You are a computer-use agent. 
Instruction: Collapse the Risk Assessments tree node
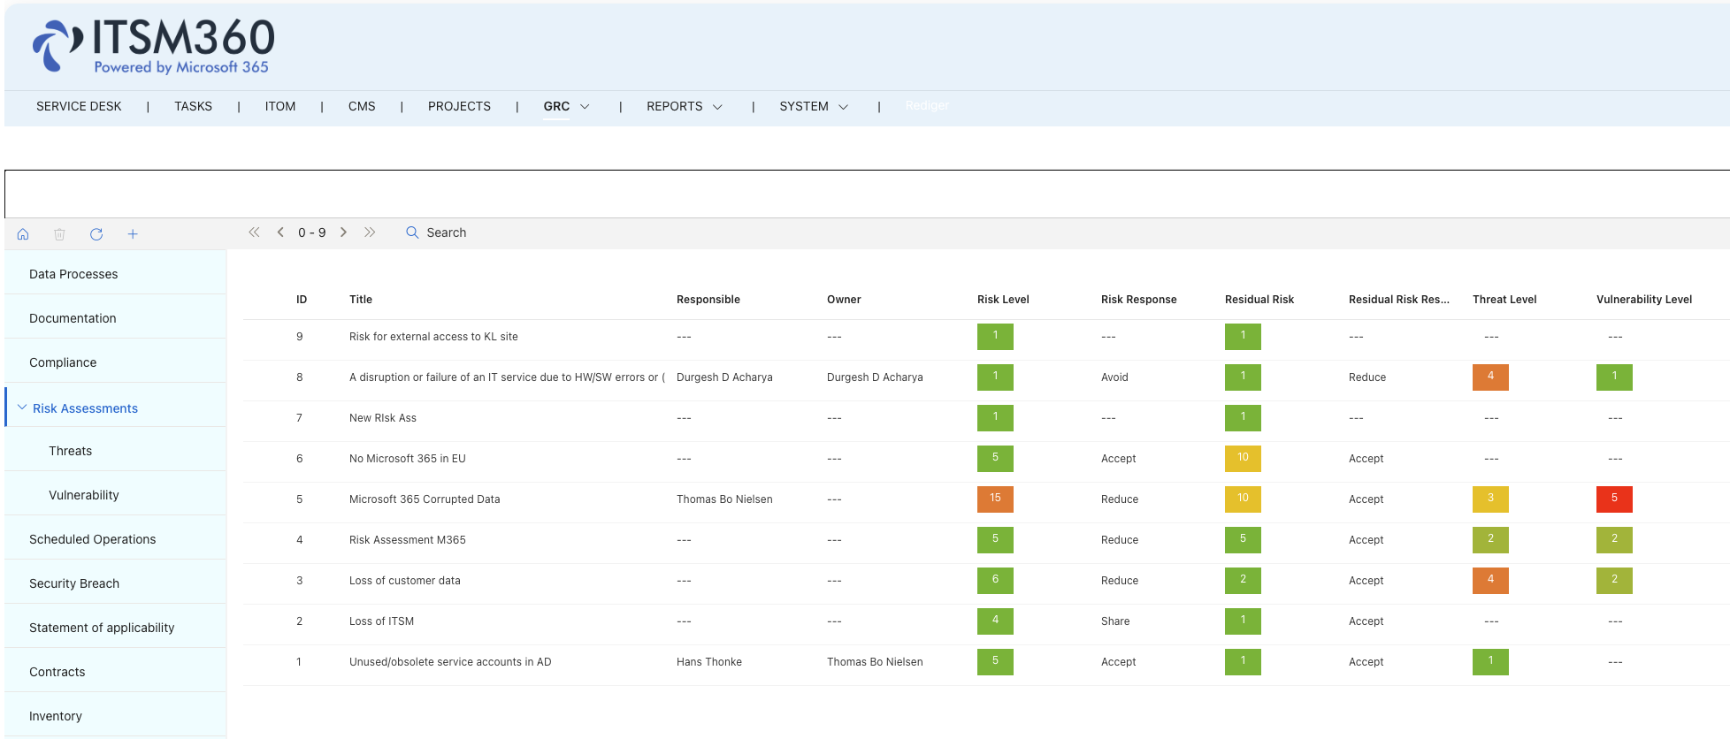(x=22, y=408)
